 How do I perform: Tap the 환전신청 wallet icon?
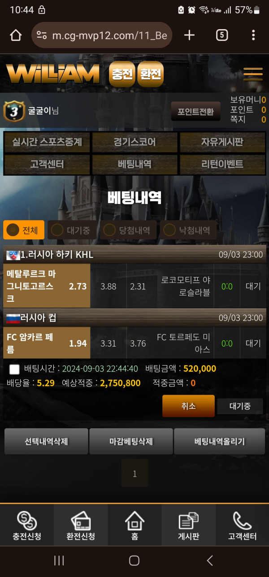81,521
